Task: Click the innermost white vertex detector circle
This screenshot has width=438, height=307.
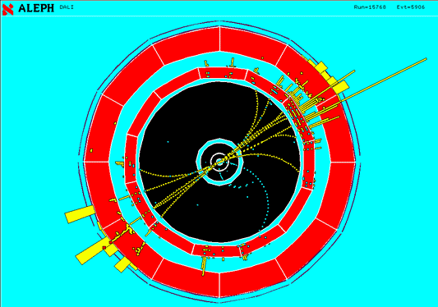Action: 219,162
